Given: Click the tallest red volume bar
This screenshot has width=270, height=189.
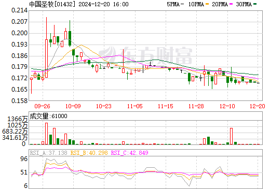Looking at the screenshot, I should [x=46, y=134].
